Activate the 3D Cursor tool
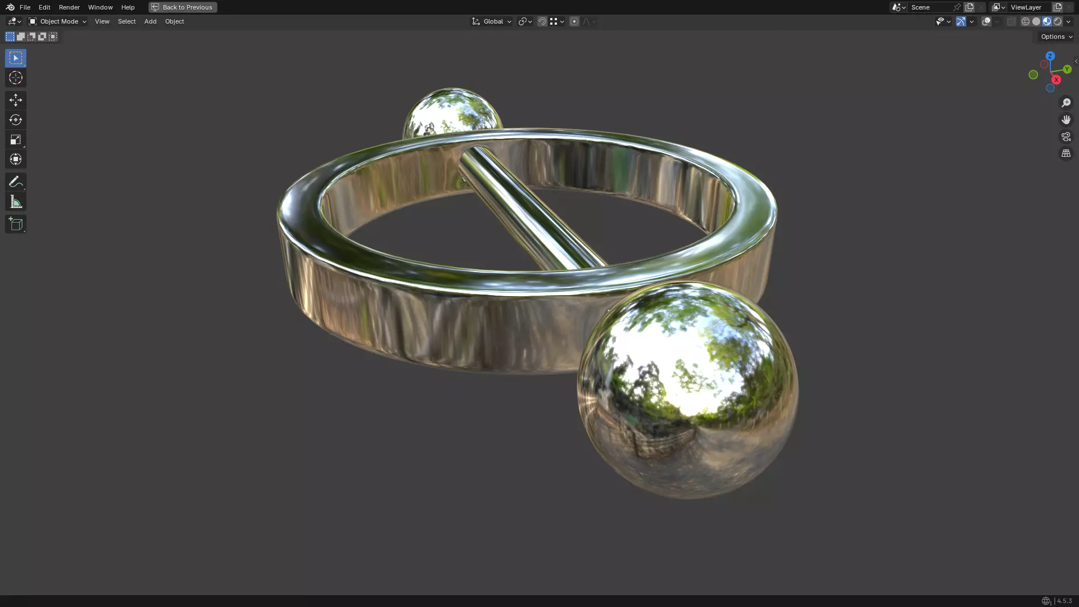 [x=16, y=78]
